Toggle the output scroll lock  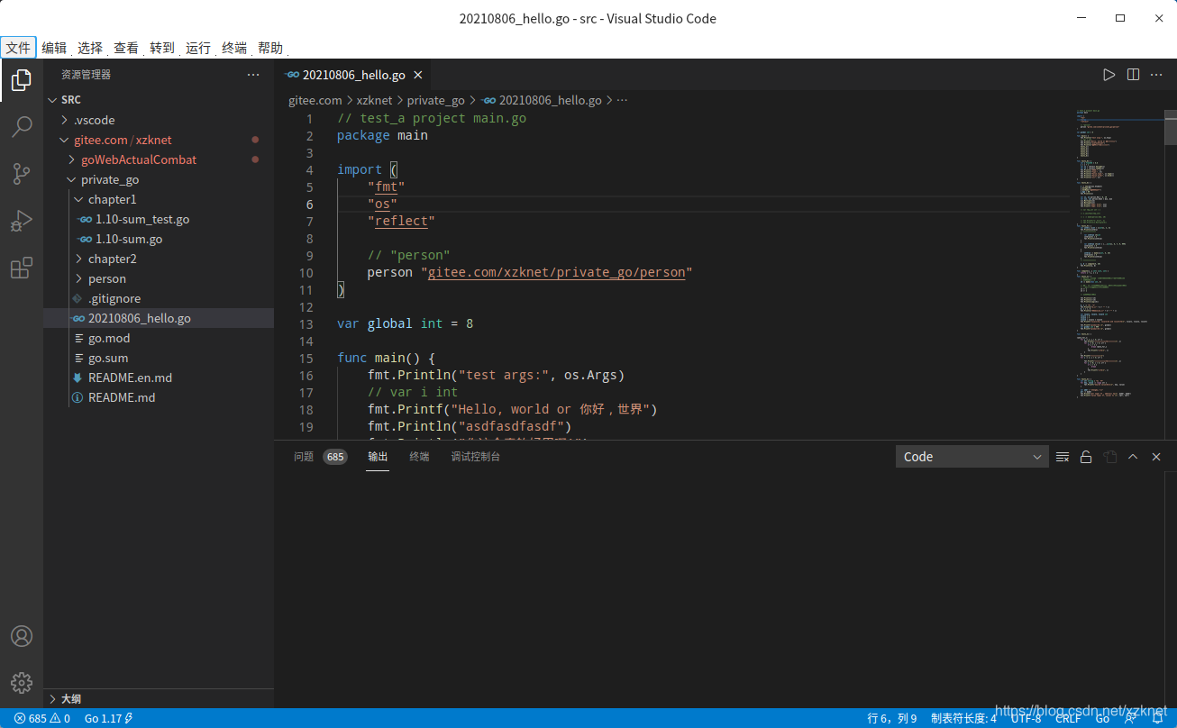click(x=1086, y=457)
